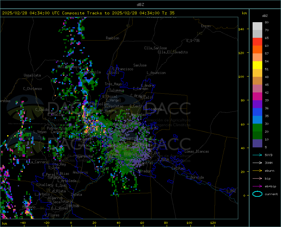Click the cyan current ellipse legend icon
Viewport: 281px width, 227px height.
[x=257, y=194]
